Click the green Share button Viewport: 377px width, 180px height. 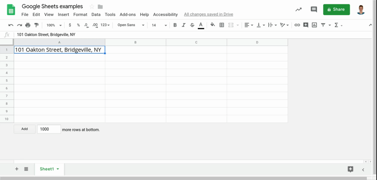(336, 9)
